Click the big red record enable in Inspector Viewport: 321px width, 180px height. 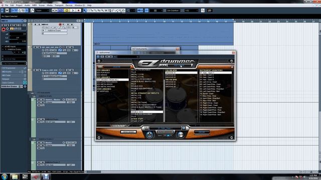(4, 29)
